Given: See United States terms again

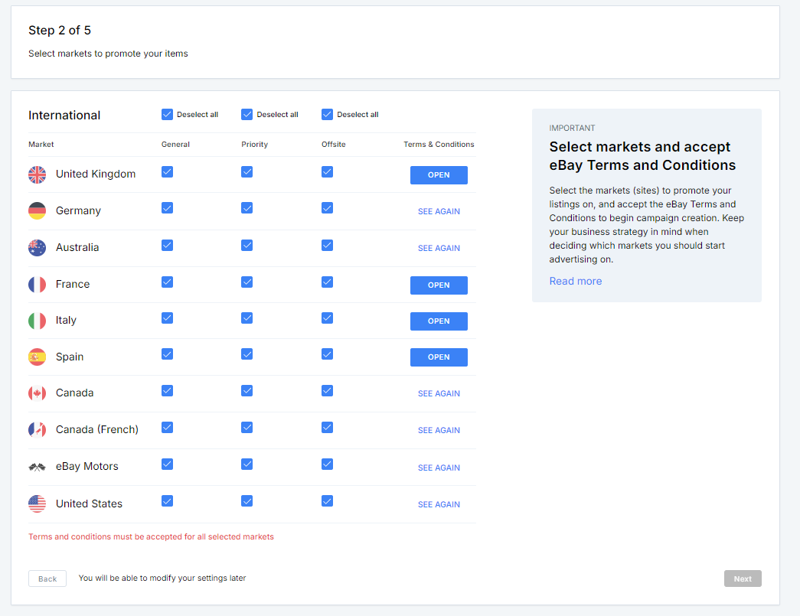Looking at the screenshot, I should pos(439,504).
